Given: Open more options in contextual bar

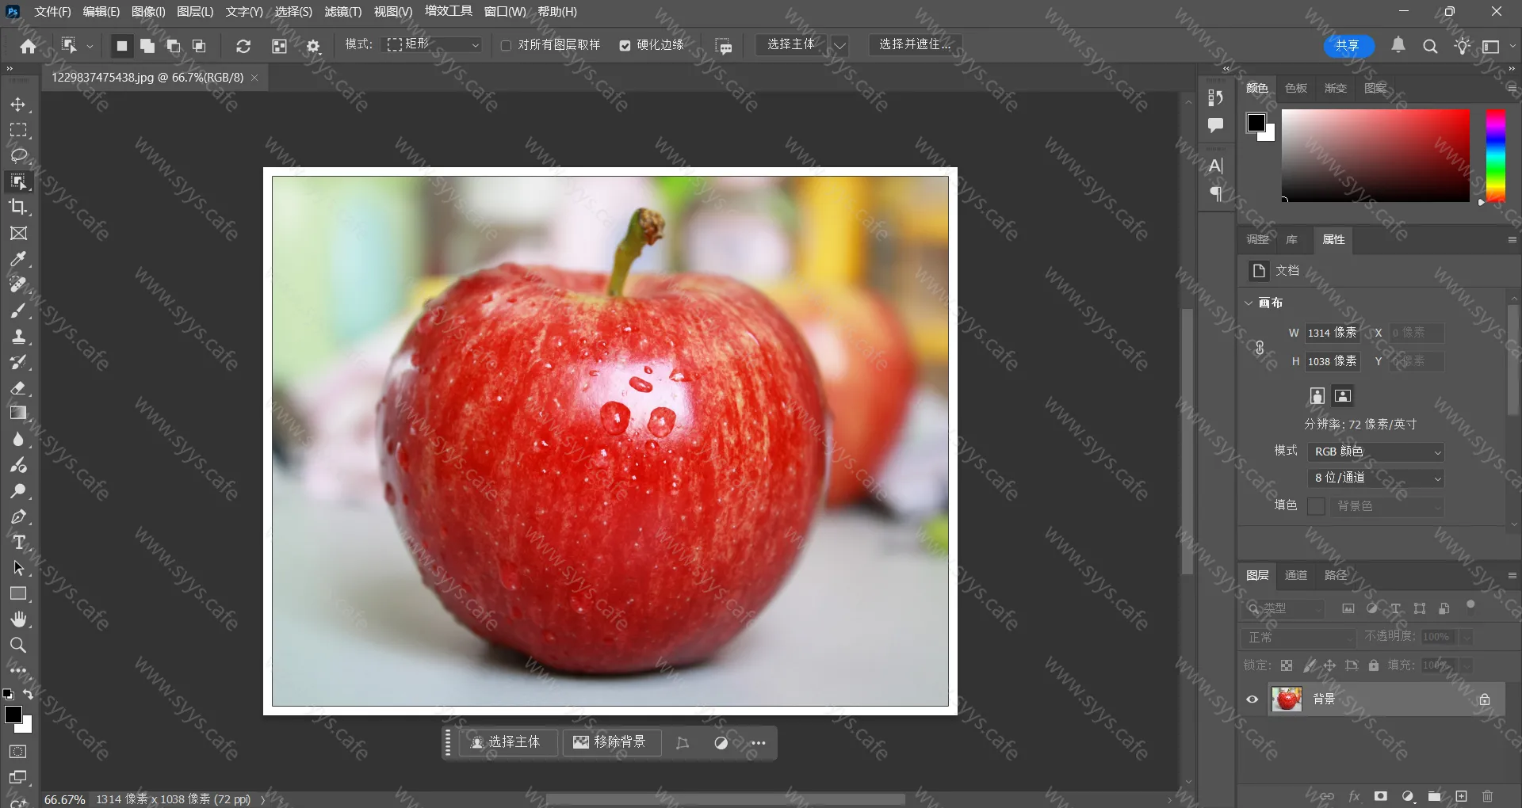Looking at the screenshot, I should click(x=759, y=743).
